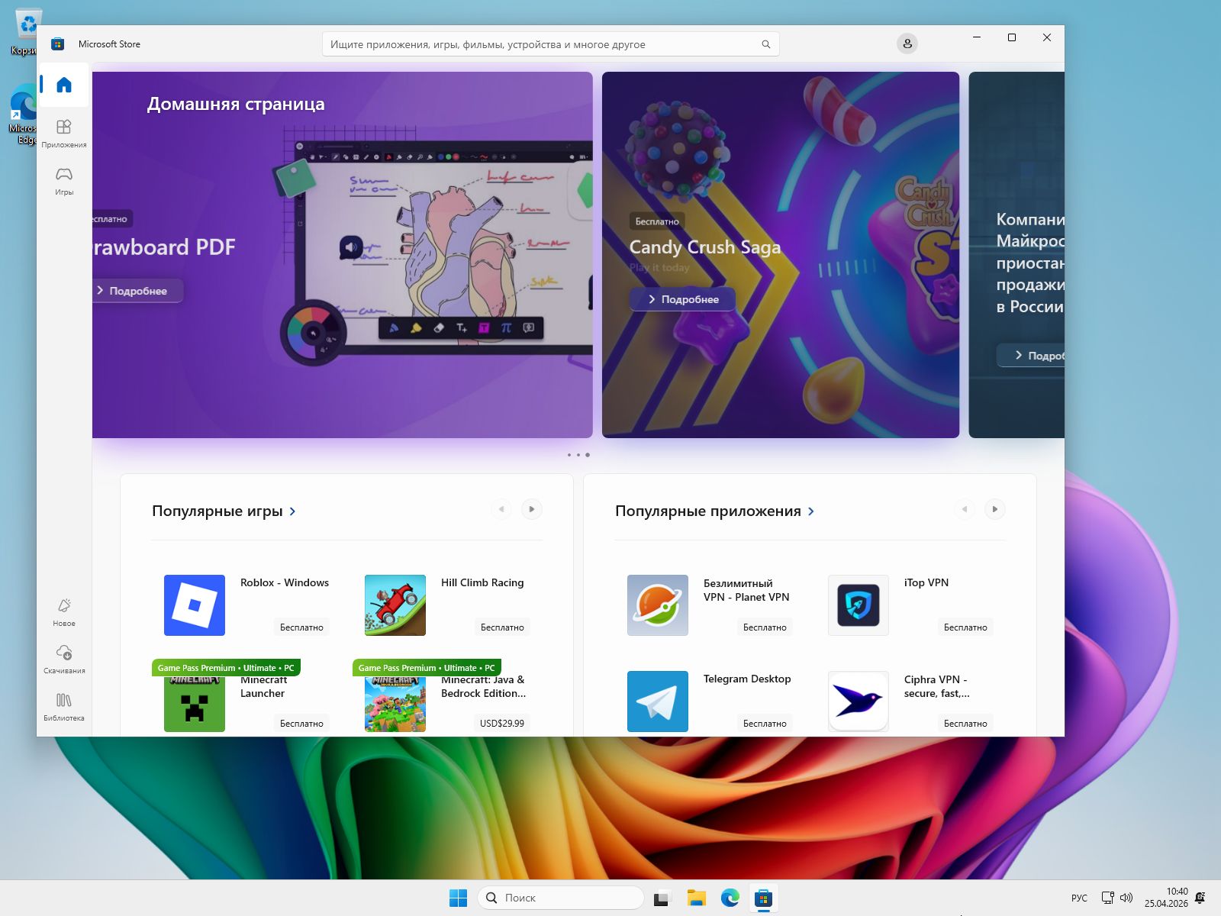Open Roblox - Windows game tile
The width and height of the screenshot is (1221, 916).
coord(195,605)
